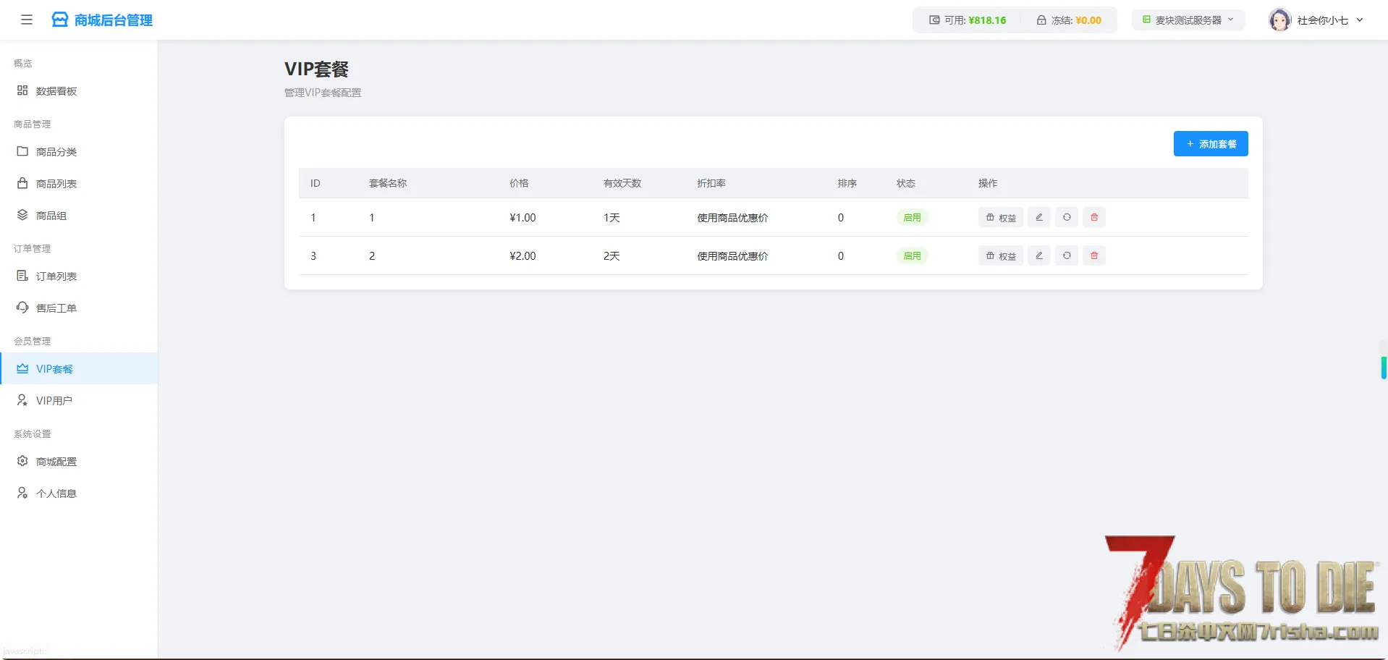Click the refresh status icon for package ID 3
This screenshot has height=660, width=1388.
[x=1066, y=255]
